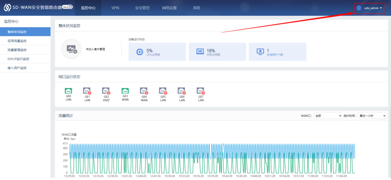Open the 安全管控 top menu
Viewport: 391px width, 180px height.
click(142, 8)
